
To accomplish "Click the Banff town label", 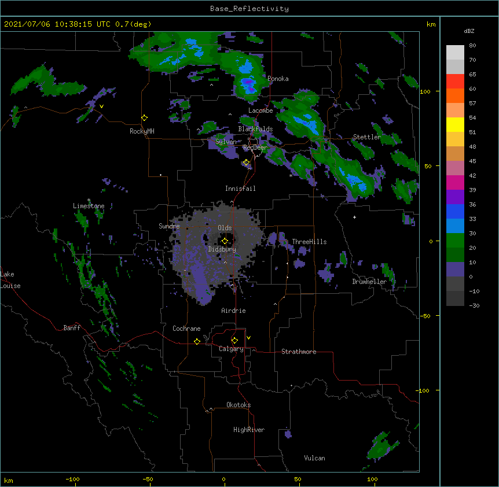I will [x=72, y=328].
